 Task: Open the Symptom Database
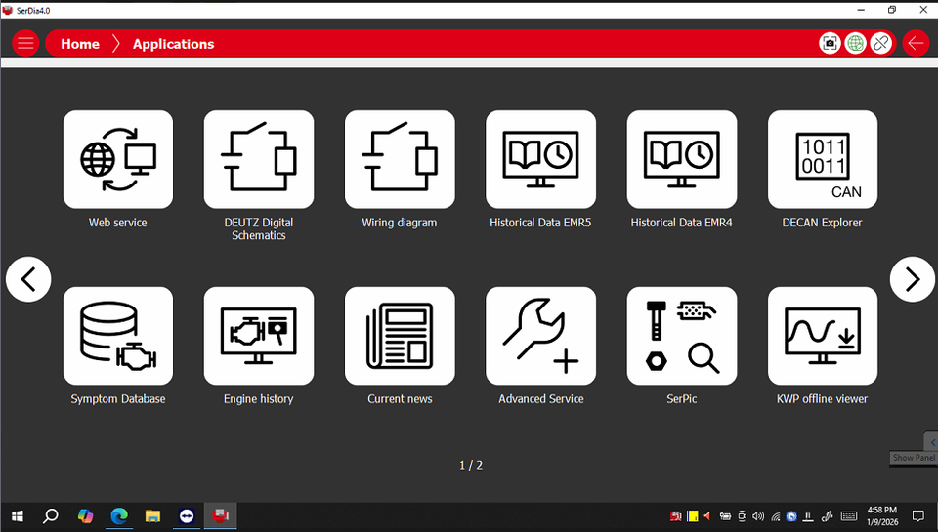(118, 336)
